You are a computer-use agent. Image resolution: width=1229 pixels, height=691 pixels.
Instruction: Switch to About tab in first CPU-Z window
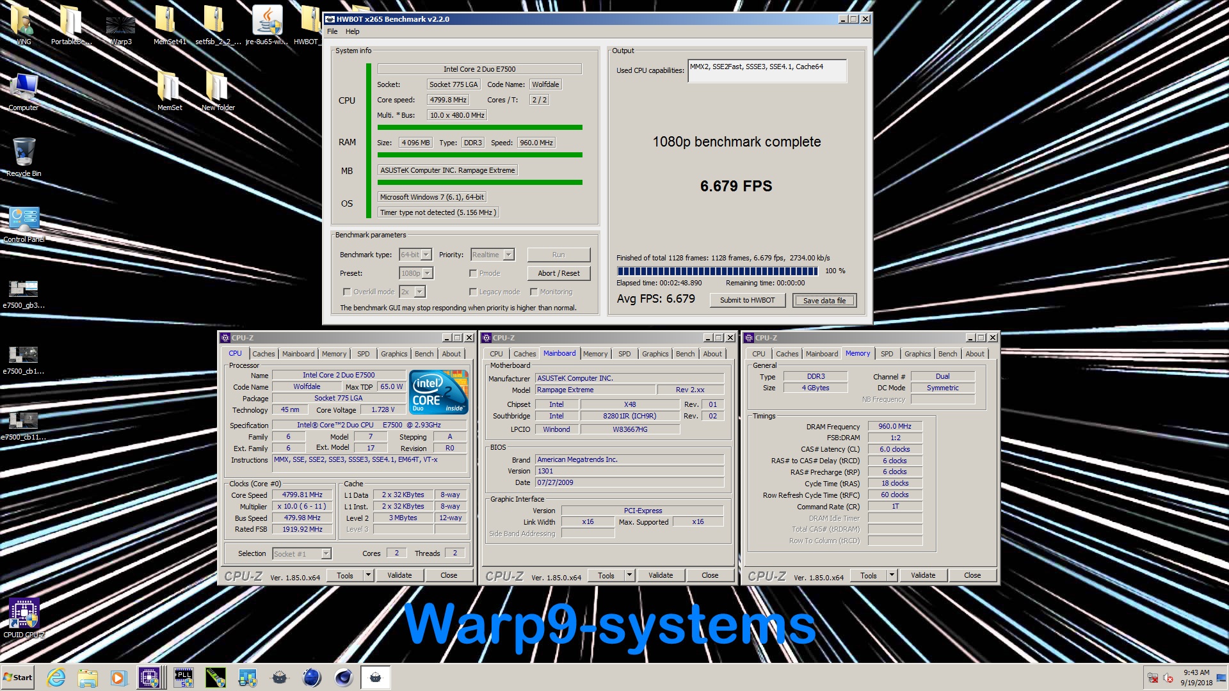click(x=451, y=354)
